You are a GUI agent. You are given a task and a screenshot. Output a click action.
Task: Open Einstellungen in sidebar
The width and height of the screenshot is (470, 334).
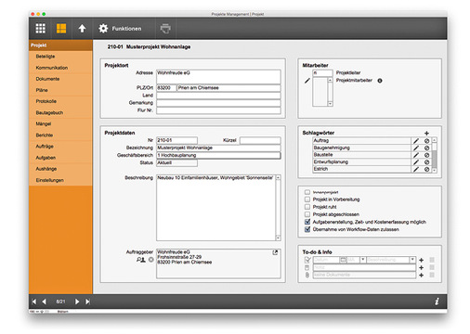point(60,180)
